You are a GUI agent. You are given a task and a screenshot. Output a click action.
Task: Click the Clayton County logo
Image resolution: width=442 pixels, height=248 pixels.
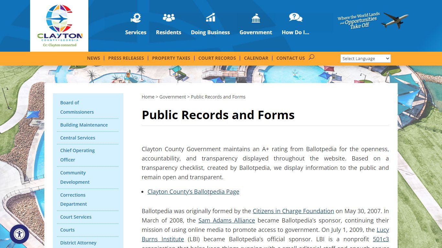click(x=60, y=26)
